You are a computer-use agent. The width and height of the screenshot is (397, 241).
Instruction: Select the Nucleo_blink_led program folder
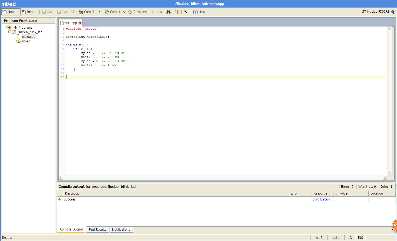click(x=30, y=32)
